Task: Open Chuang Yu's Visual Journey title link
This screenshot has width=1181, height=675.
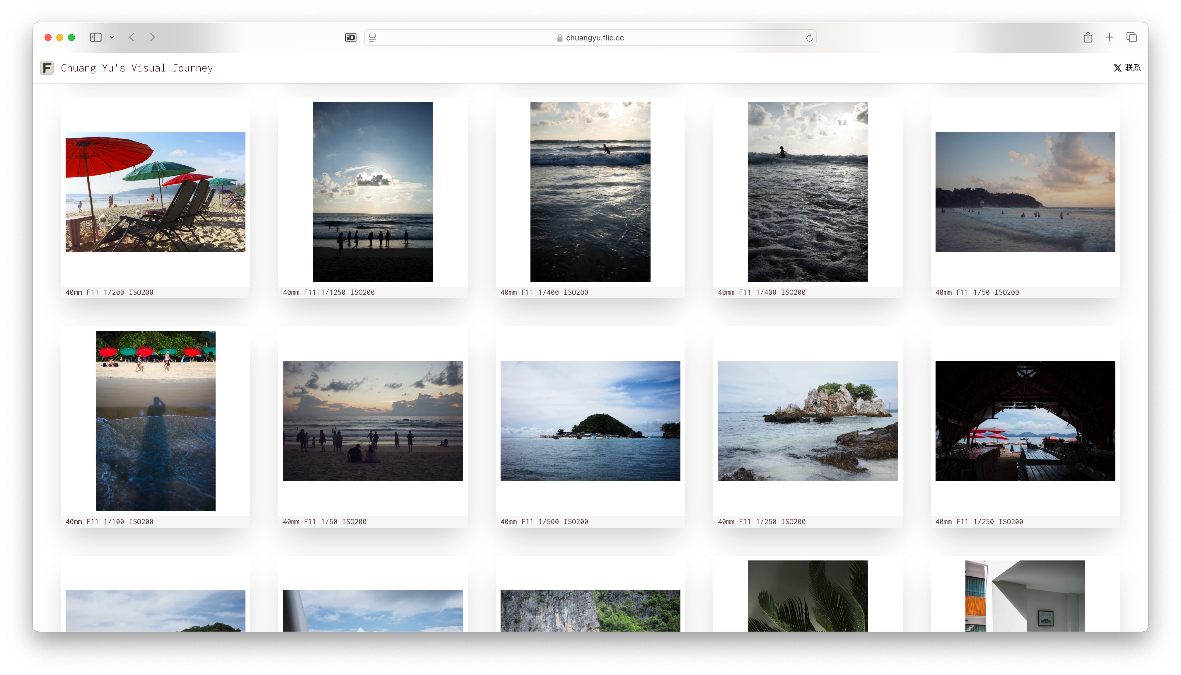Action: (137, 68)
